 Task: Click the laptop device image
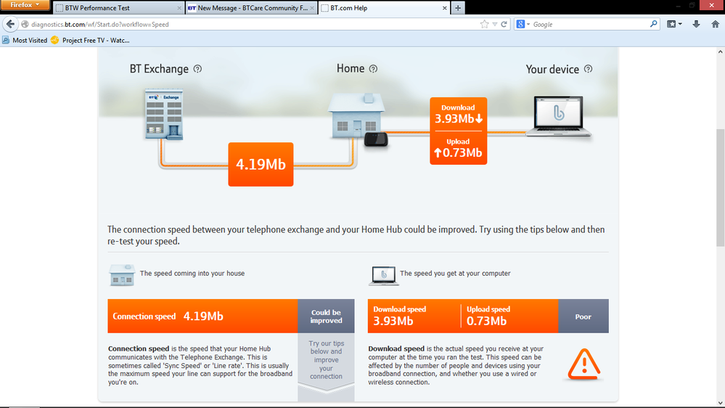559,116
